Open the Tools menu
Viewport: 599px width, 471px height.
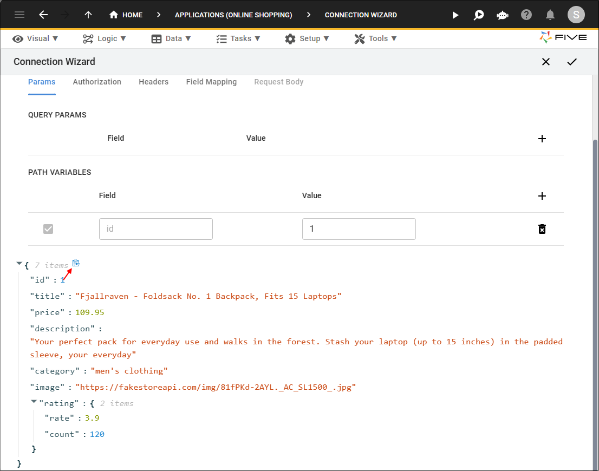[x=375, y=38]
